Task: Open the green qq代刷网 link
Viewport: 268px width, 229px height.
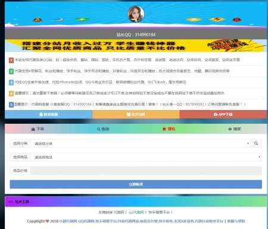Action: [136, 212]
